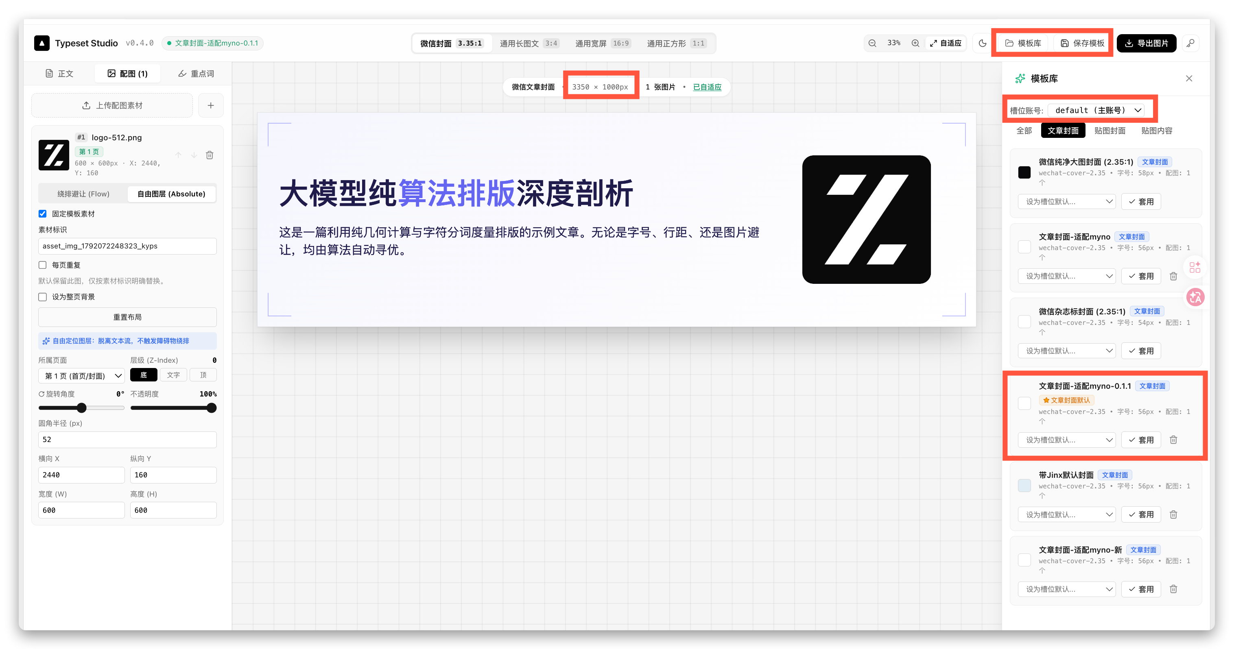Click the zoom in magnifier icon
This screenshot has height=649, width=1234.
click(915, 43)
